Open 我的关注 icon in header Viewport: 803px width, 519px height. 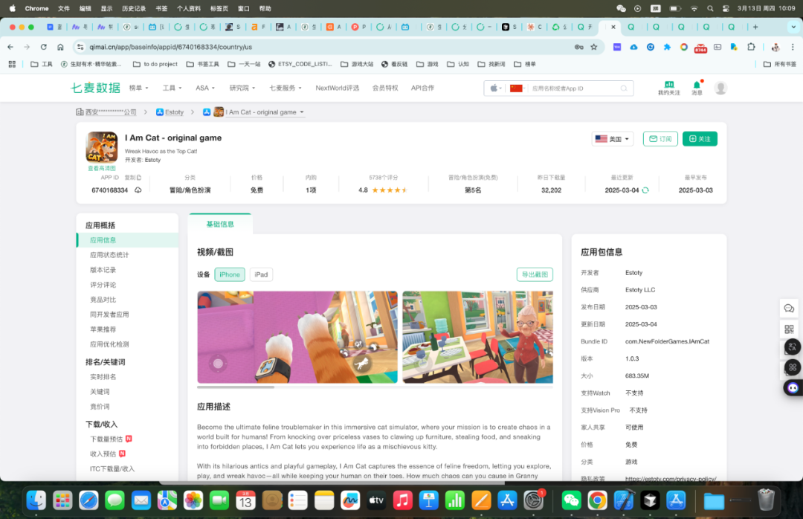tap(669, 88)
